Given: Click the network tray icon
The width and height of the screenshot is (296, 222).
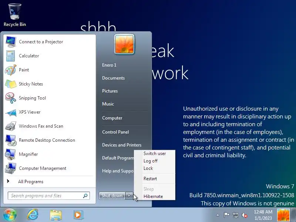Looking at the screenshot, I should (x=235, y=215).
